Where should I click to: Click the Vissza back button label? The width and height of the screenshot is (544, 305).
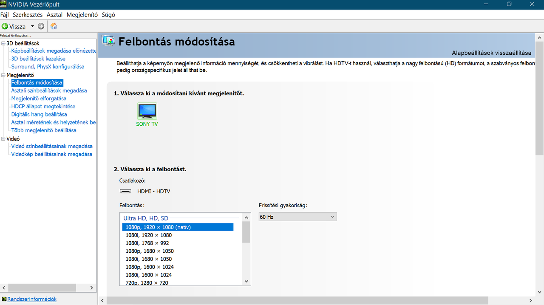[x=17, y=26]
